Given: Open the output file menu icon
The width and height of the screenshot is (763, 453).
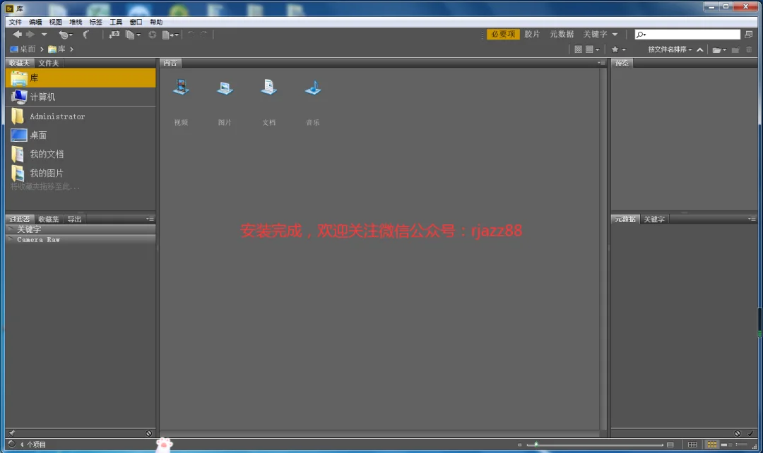Looking at the screenshot, I should point(170,35).
